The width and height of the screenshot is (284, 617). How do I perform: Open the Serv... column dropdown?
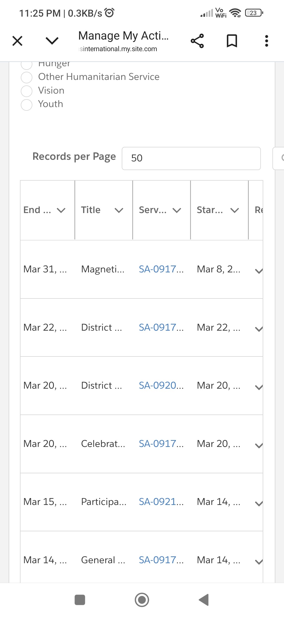pyautogui.click(x=176, y=210)
